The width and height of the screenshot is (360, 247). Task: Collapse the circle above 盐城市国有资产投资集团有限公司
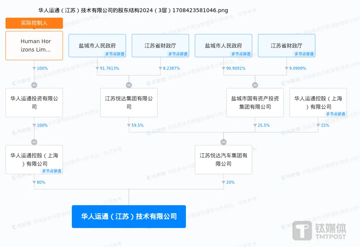click(255, 85)
